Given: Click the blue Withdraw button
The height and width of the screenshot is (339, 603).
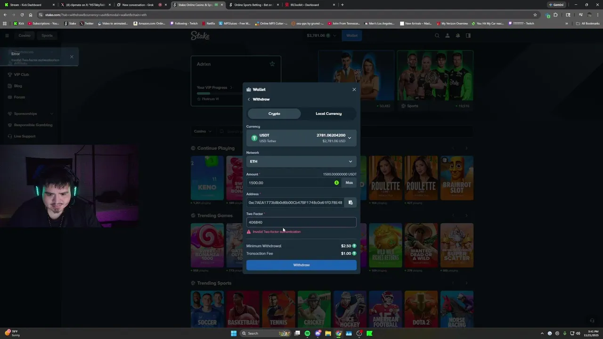Looking at the screenshot, I should tap(301, 265).
